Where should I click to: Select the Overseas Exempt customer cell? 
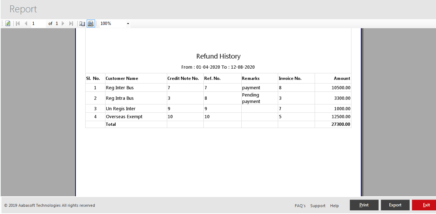point(136,117)
